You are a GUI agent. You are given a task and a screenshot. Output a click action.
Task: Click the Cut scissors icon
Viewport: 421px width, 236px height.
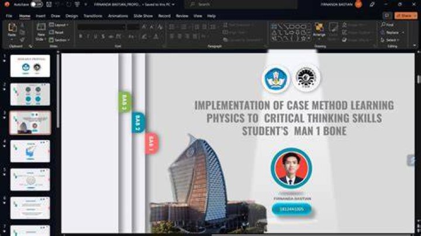point(22,26)
